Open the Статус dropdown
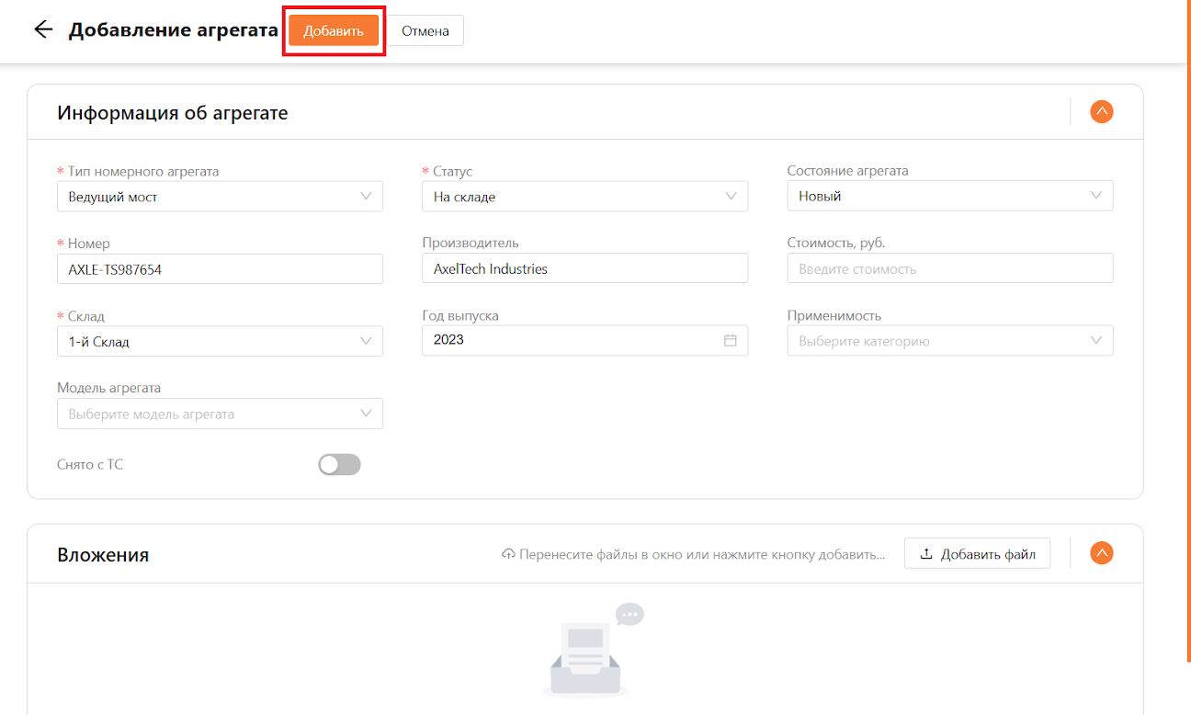Image resolution: width=1191 pixels, height=715 pixels. (584, 197)
